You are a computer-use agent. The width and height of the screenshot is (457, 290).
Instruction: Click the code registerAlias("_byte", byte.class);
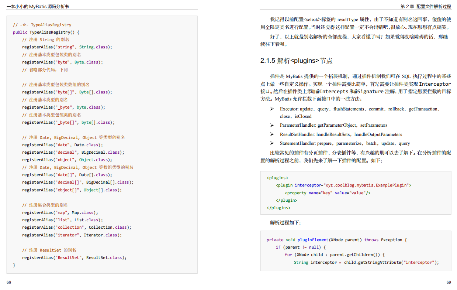click(63, 107)
